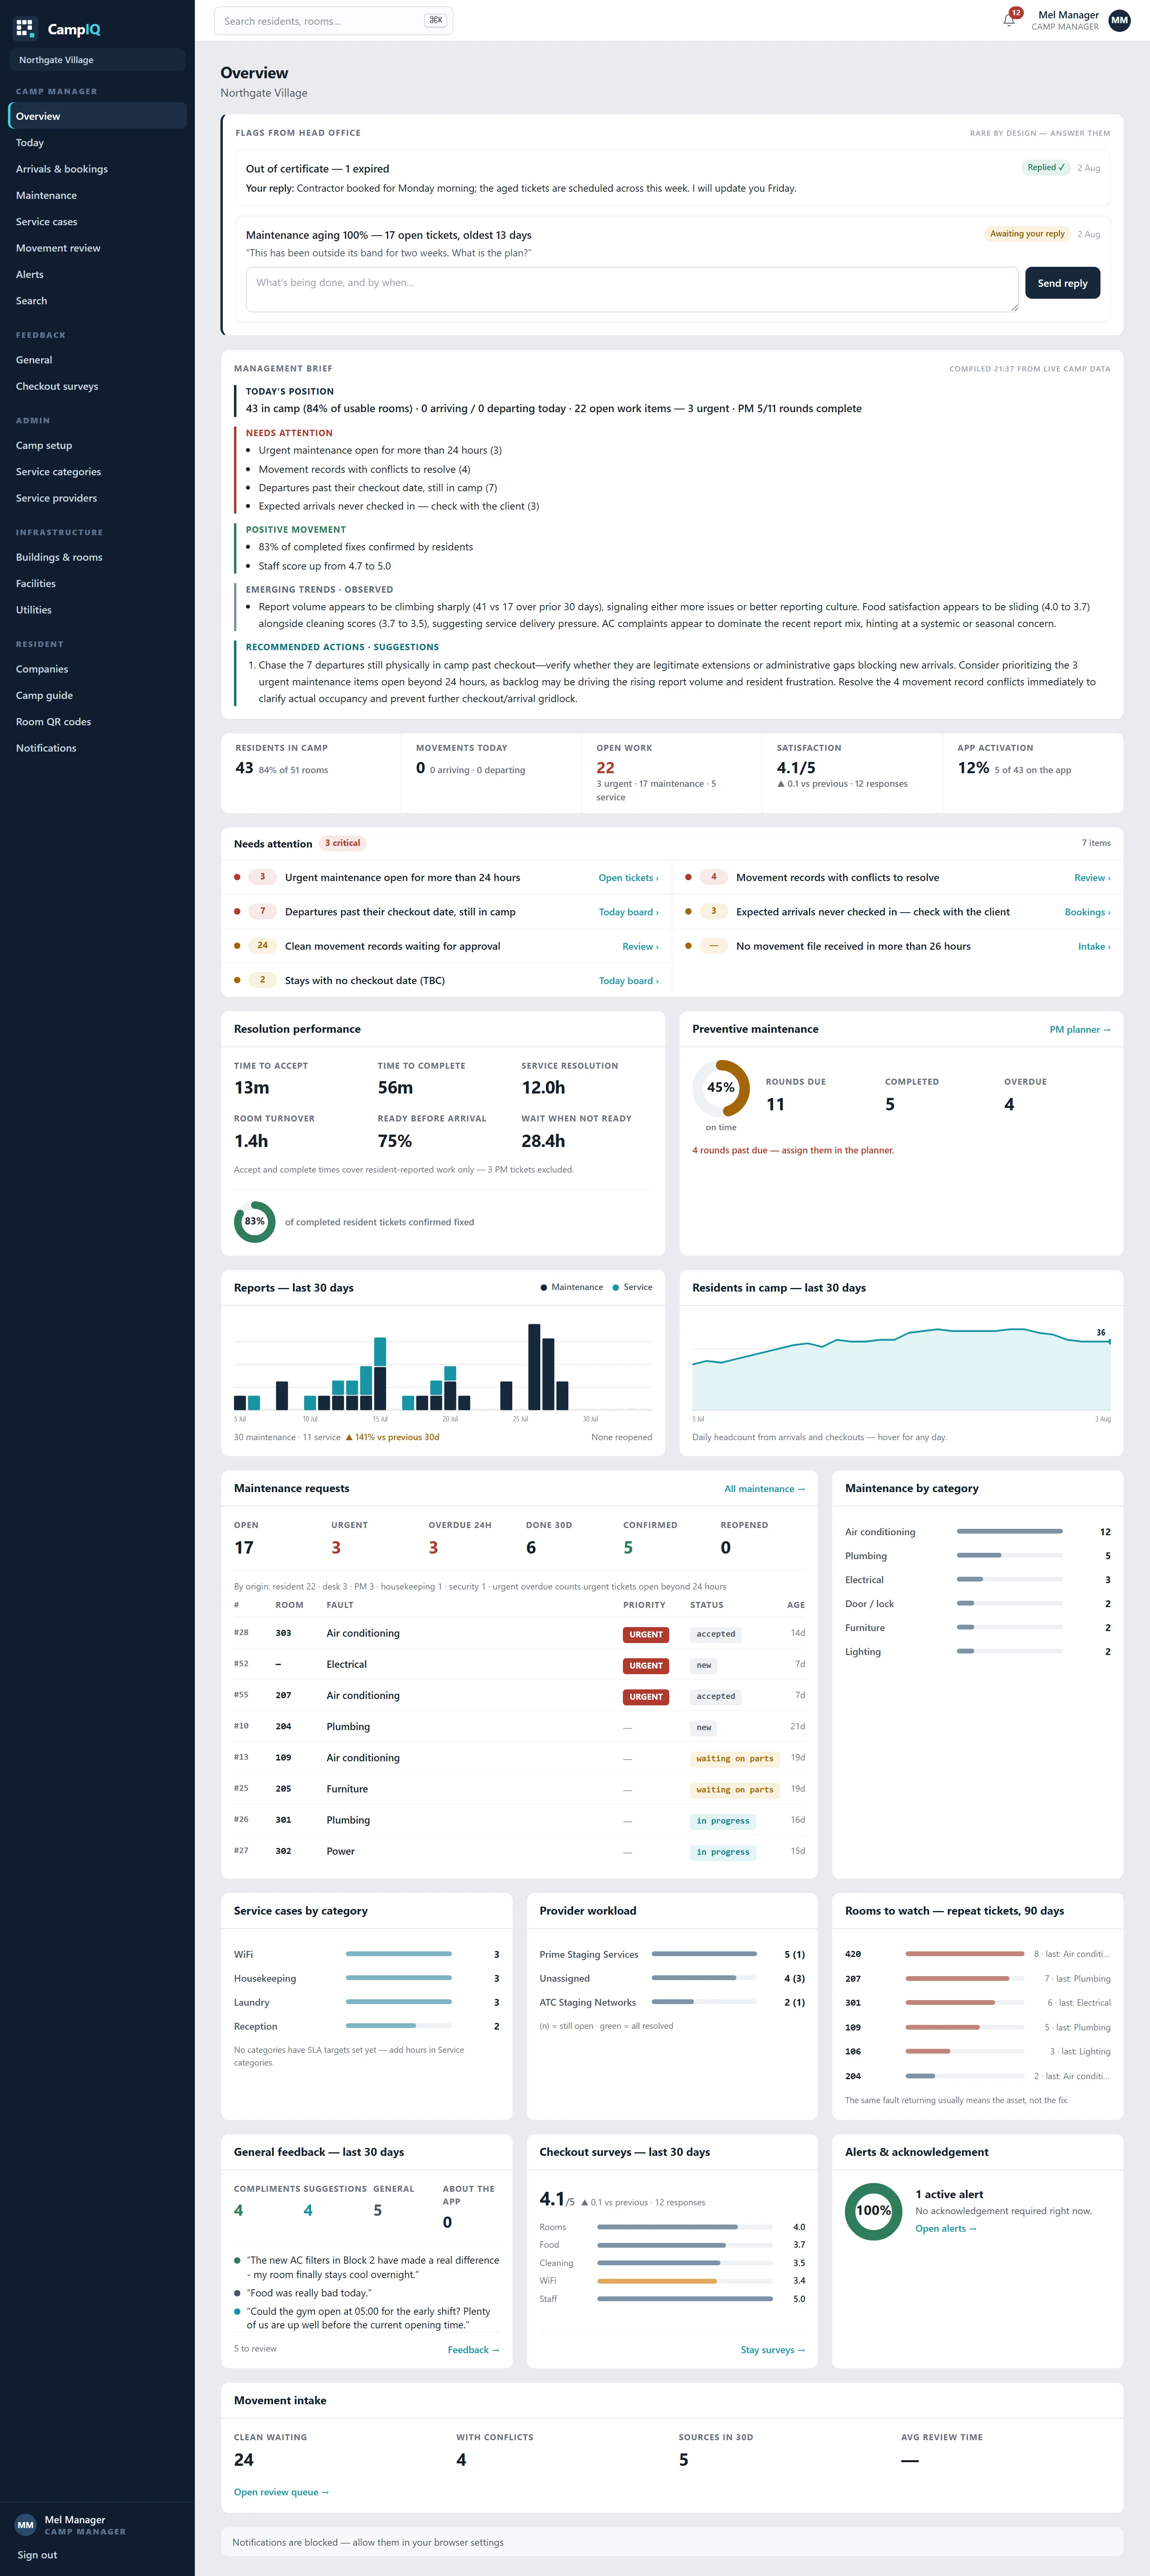This screenshot has width=1150, height=2576.
Task: Select Alerts in the sidebar
Action: coord(98,274)
